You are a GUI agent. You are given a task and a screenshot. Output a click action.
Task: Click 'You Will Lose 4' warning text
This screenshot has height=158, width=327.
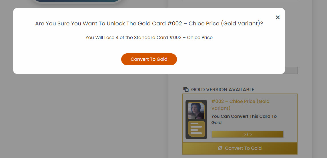149,38
